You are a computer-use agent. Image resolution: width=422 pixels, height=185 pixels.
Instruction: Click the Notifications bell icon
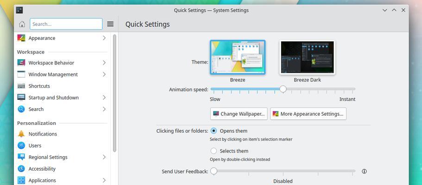pyautogui.click(x=21, y=134)
